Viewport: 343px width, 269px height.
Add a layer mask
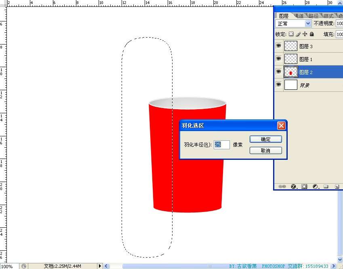(x=304, y=186)
